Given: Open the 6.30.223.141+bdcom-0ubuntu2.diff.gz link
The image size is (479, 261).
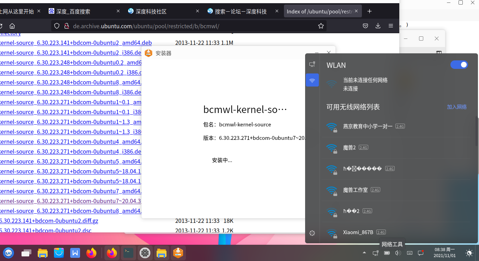Looking at the screenshot, I should (49, 221).
